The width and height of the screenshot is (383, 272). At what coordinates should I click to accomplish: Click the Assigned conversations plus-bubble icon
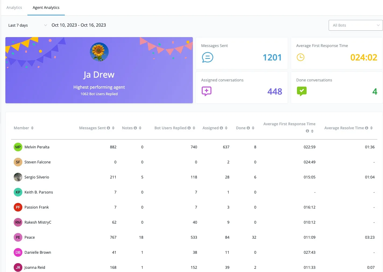(207, 91)
